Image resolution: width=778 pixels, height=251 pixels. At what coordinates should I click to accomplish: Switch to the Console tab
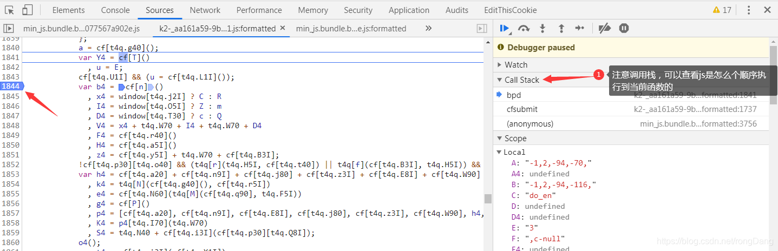pyautogui.click(x=115, y=10)
